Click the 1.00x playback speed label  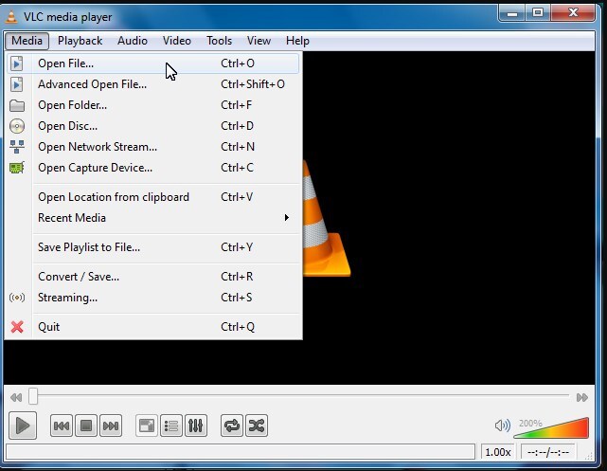click(x=498, y=452)
